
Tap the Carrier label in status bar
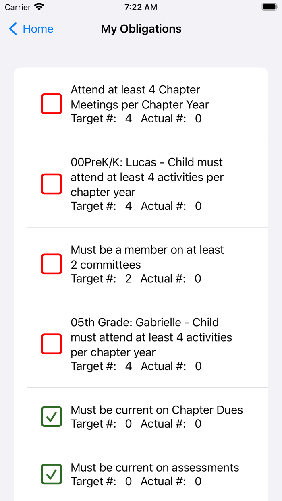point(18,7)
